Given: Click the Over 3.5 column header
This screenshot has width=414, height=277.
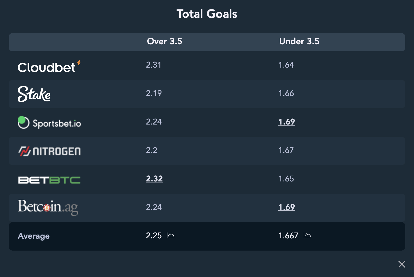Looking at the screenshot, I should click(165, 41).
